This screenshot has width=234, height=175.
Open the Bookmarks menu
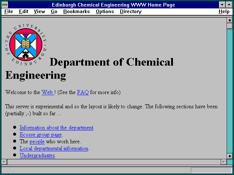pyautogui.click(x=76, y=12)
